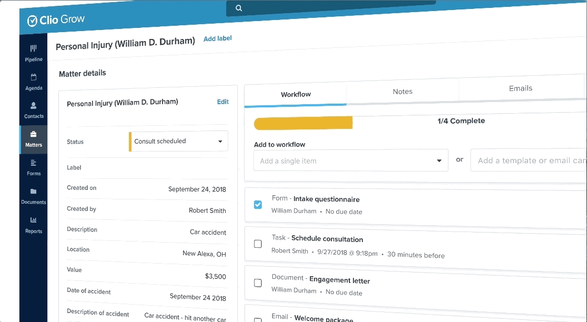Go to Contacts in sidebar

pyautogui.click(x=34, y=106)
